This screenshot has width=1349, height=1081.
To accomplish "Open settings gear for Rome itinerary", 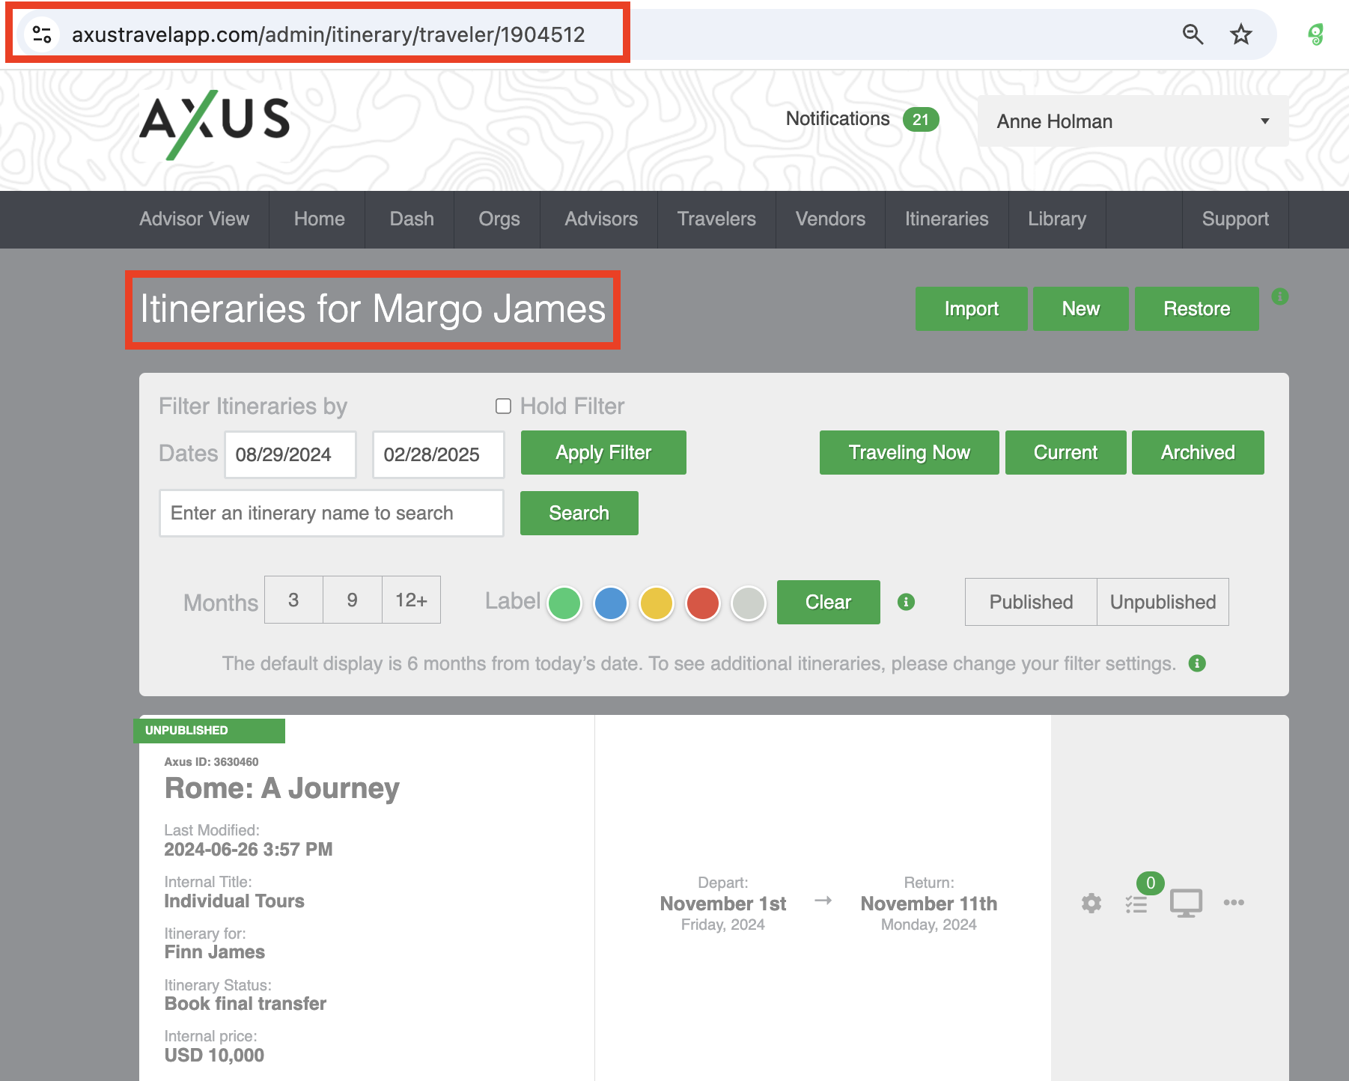I will click(1091, 903).
